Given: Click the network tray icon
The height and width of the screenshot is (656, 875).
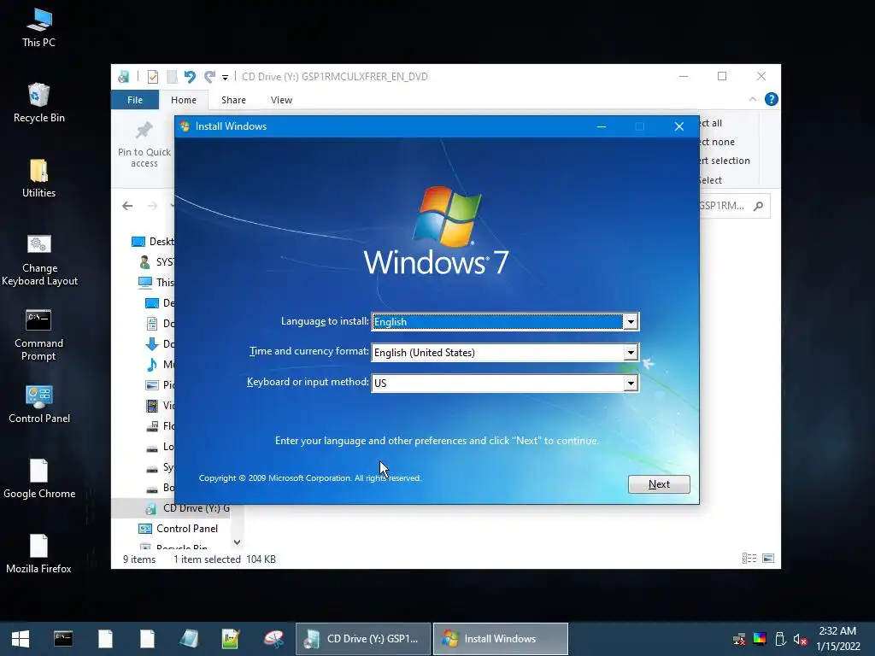Looking at the screenshot, I should click(x=739, y=639).
